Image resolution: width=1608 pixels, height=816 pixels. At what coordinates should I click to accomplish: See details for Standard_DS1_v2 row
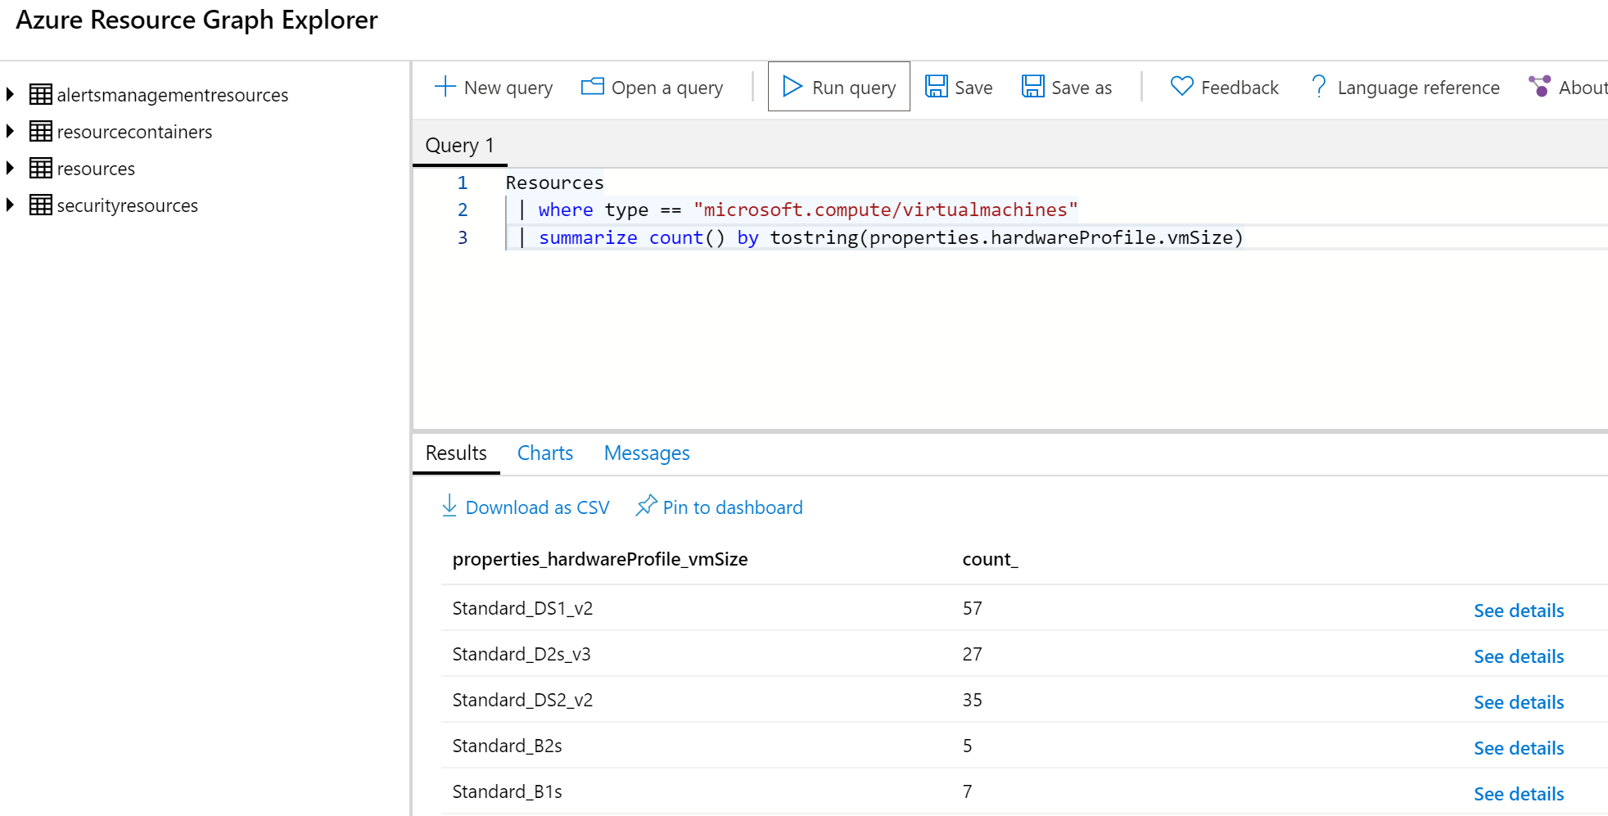(x=1518, y=611)
